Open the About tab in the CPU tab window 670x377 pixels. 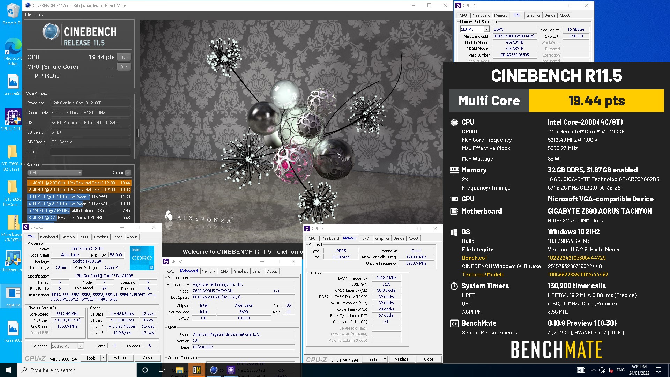pyautogui.click(x=132, y=237)
